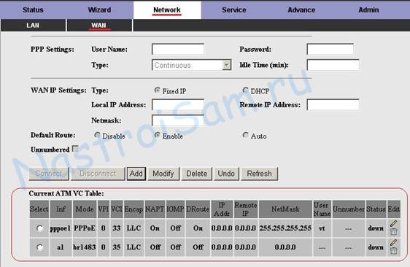410x267 pixels.
Task: Set Default Route to Auto
Action: pos(245,135)
